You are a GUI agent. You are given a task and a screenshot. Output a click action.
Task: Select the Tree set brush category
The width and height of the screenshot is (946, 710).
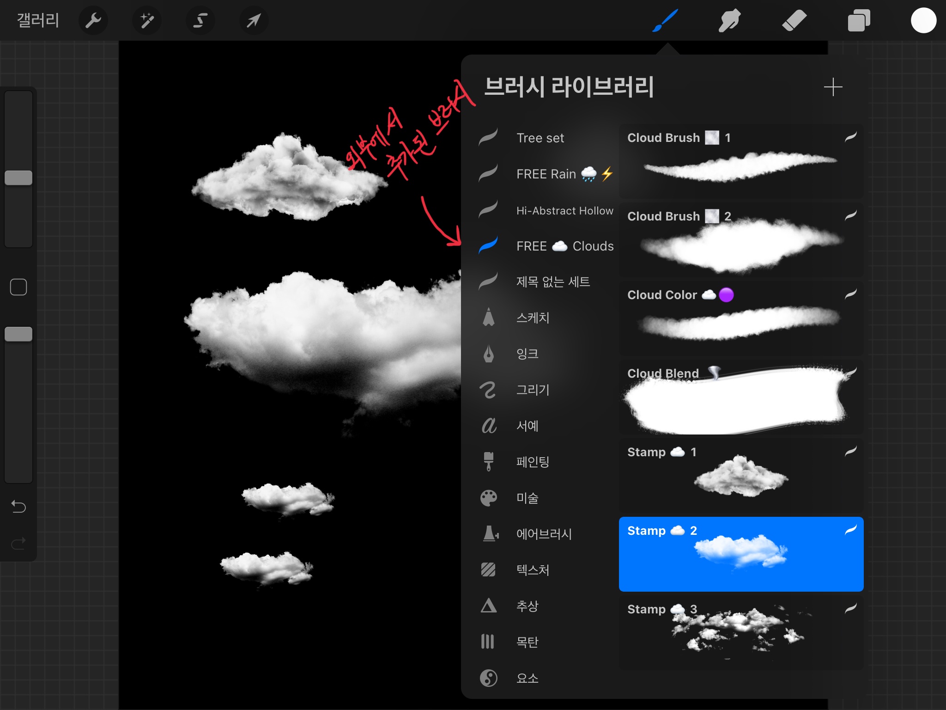coord(540,138)
